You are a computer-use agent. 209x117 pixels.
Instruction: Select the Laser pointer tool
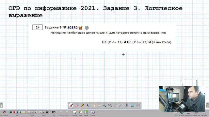[116, 105]
